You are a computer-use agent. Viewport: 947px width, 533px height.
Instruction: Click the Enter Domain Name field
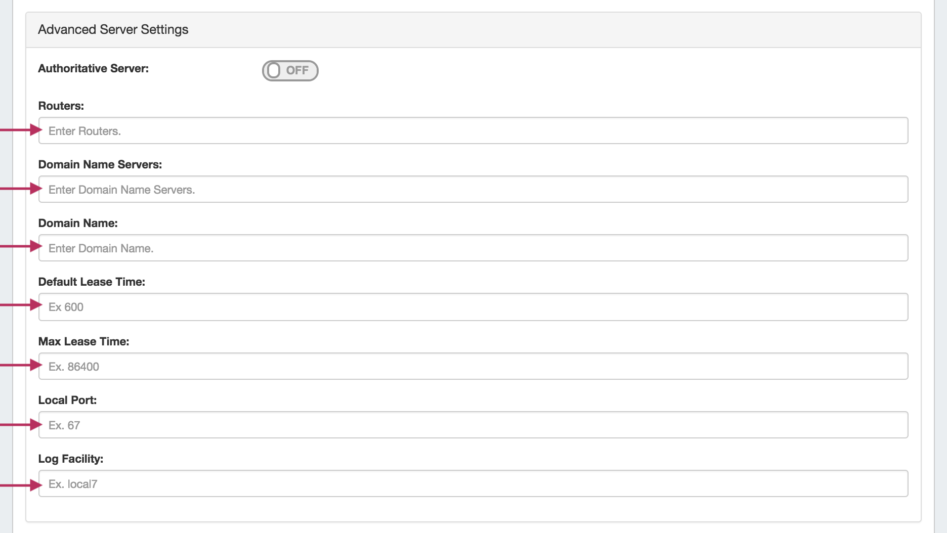(473, 248)
